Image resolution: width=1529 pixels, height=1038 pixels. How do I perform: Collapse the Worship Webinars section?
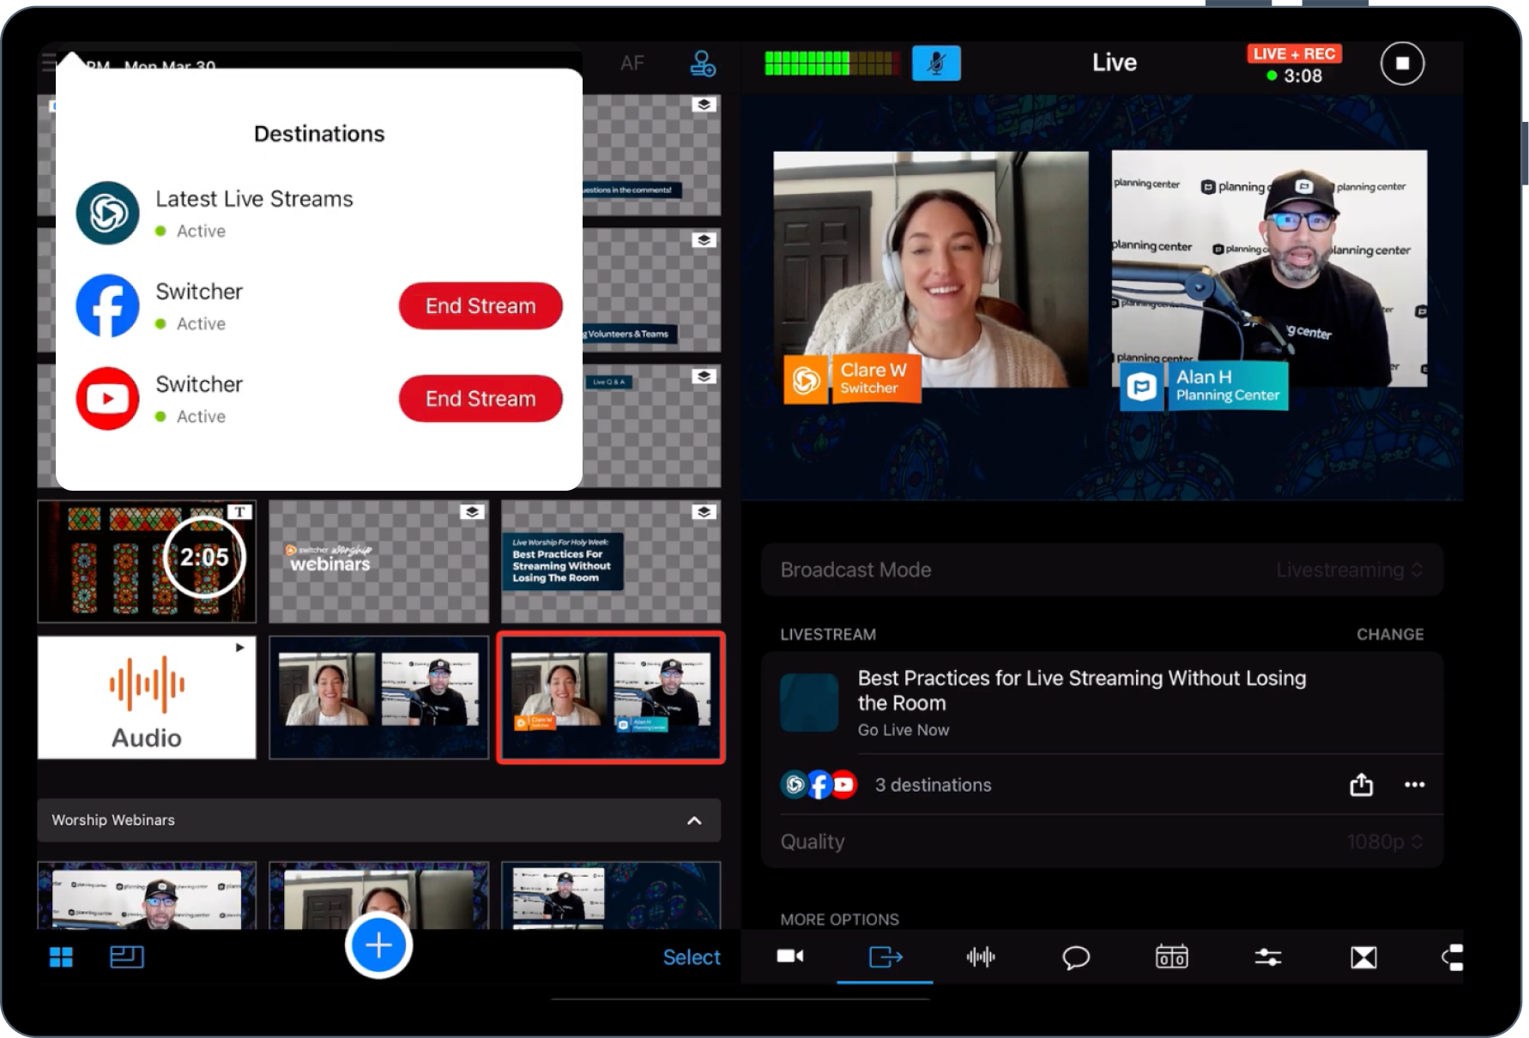click(x=694, y=820)
